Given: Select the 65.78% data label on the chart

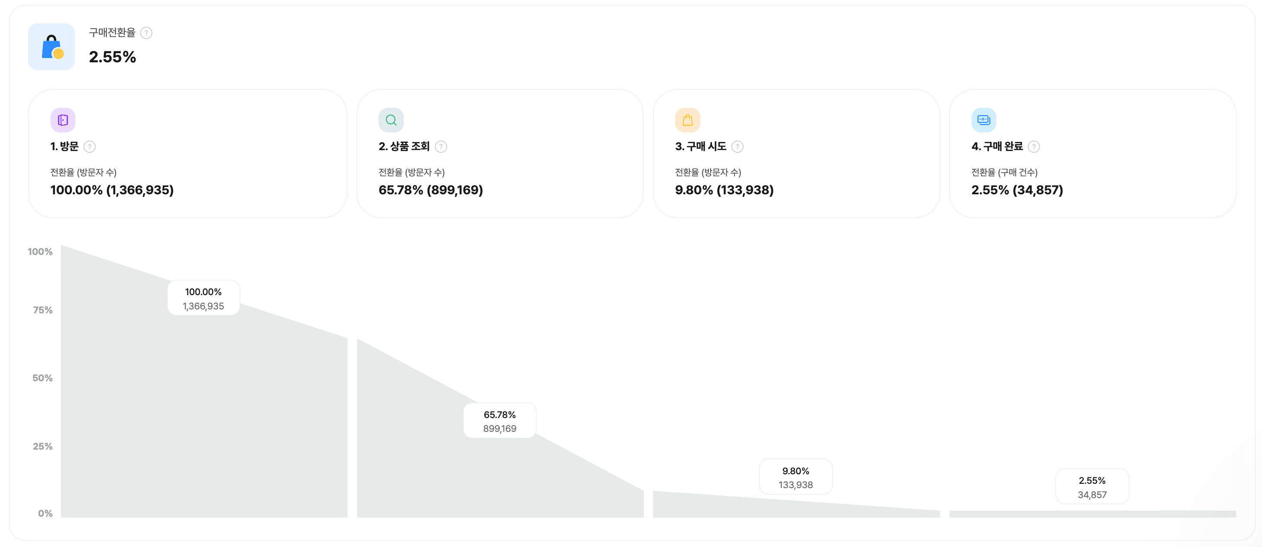Looking at the screenshot, I should click(500, 420).
